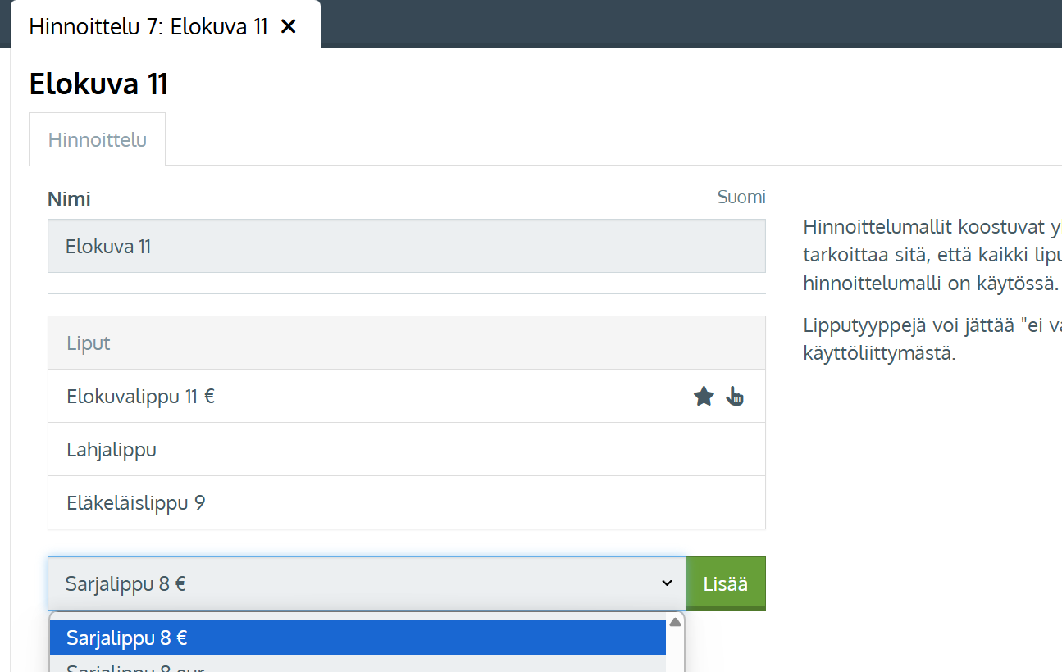Choose the Sarjalippu 8 eur list option
1062x672 pixels.
click(358, 665)
